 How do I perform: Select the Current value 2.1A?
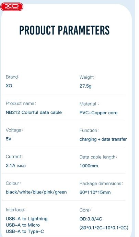11,166
